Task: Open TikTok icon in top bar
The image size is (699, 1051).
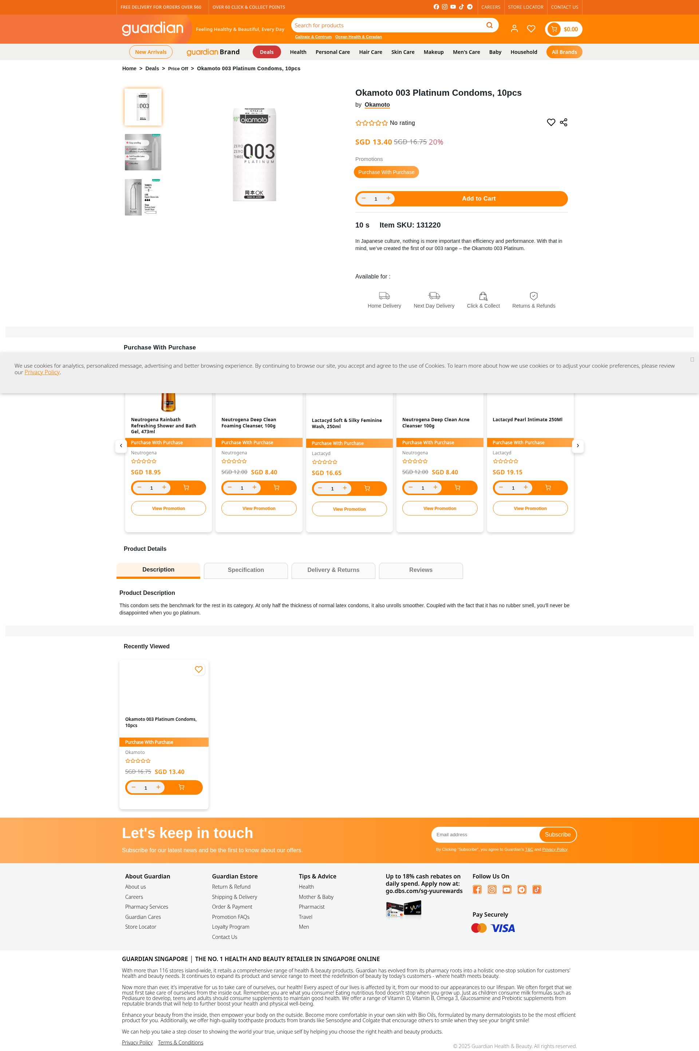Action: (x=461, y=7)
